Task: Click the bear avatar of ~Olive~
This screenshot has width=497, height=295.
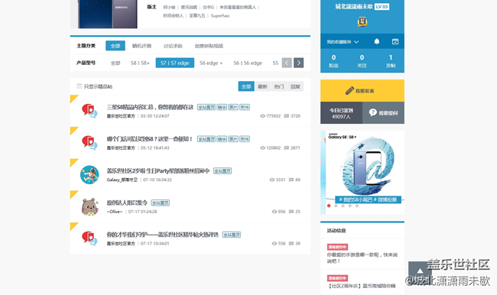Action: coord(89,207)
